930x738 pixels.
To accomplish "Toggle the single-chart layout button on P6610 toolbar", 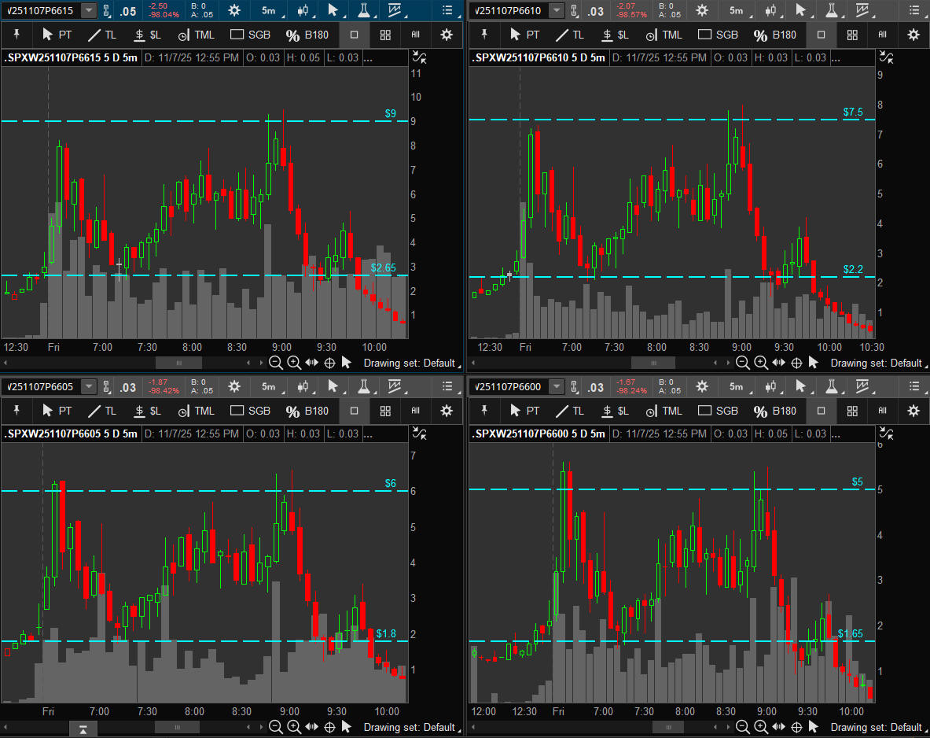I will click(x=822, y=35).
